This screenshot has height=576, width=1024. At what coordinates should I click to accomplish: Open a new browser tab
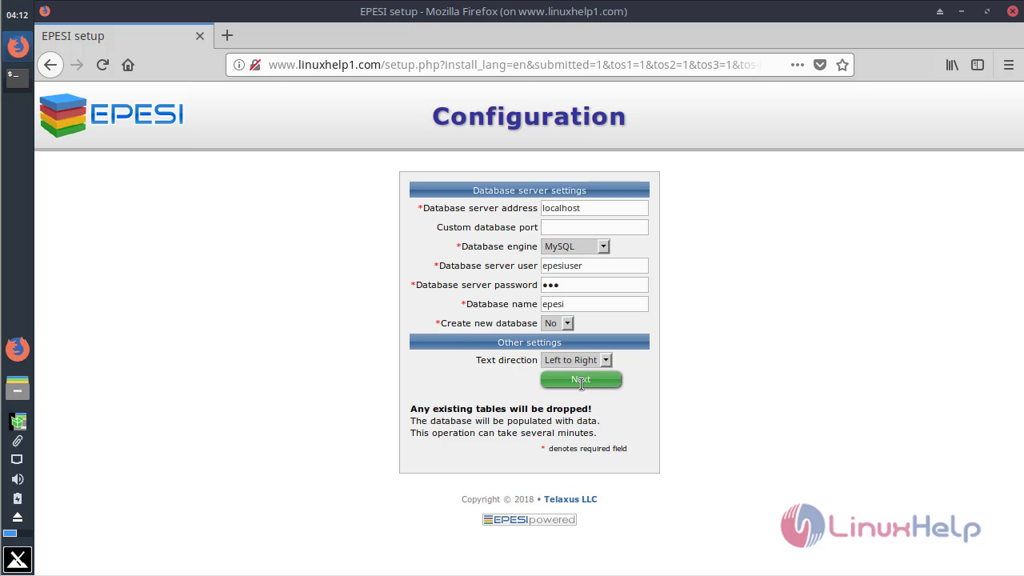pyautogui.click(x=227, y=35)
